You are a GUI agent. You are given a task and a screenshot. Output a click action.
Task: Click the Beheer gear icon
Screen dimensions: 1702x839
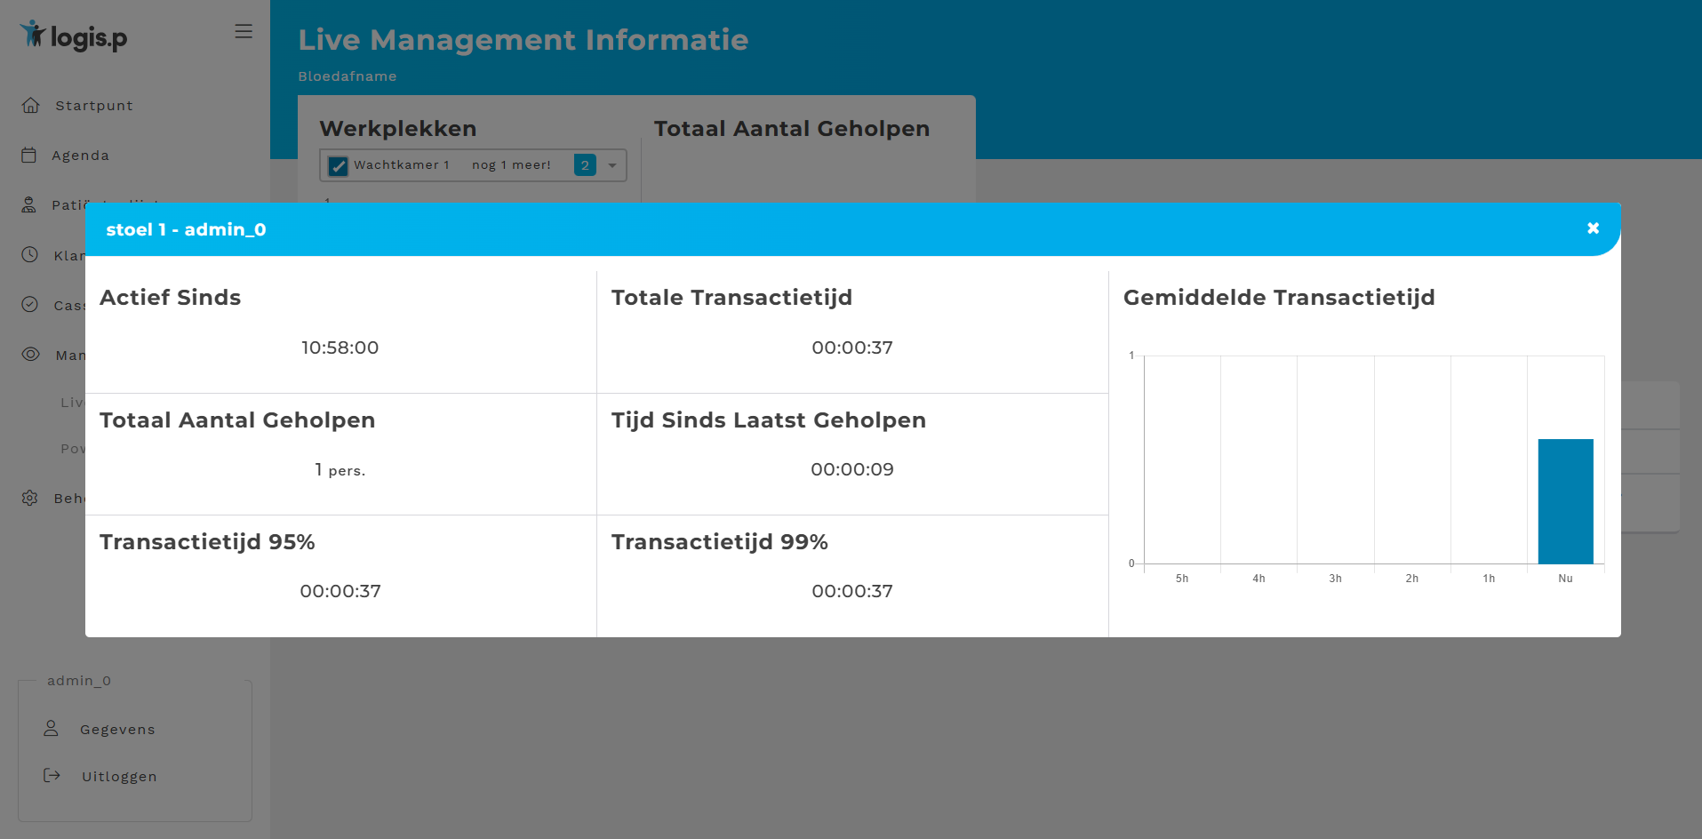pos(29,498)
